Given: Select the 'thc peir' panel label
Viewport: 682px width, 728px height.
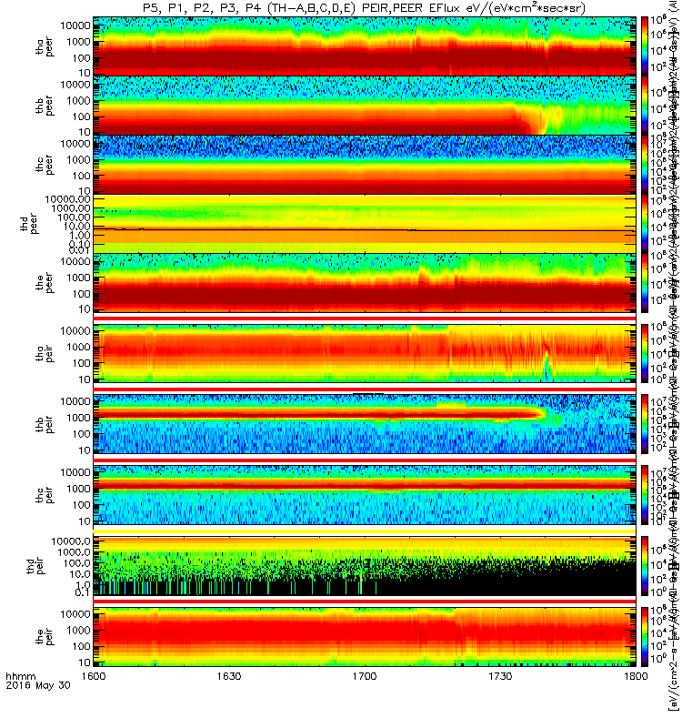Looking at the screenshot, I should 45,495.
